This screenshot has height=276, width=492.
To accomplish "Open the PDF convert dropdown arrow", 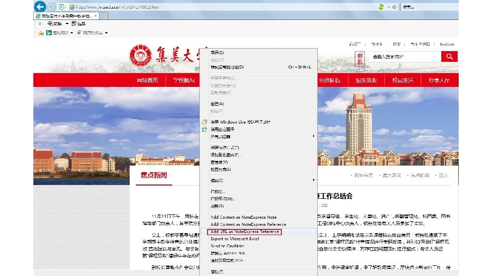I will pyautogui.click(x=67, y=24).
